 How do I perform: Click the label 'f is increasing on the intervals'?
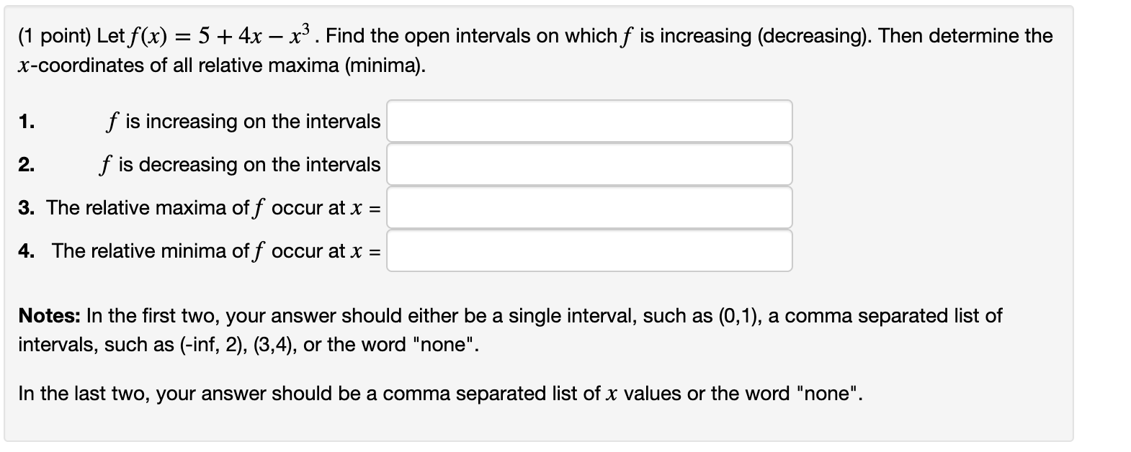[x=243, y=122]
